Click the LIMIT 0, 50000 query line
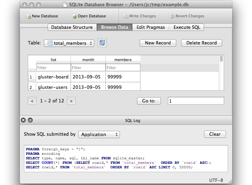The height and width of the screenshot is (185, 252). 109,167
